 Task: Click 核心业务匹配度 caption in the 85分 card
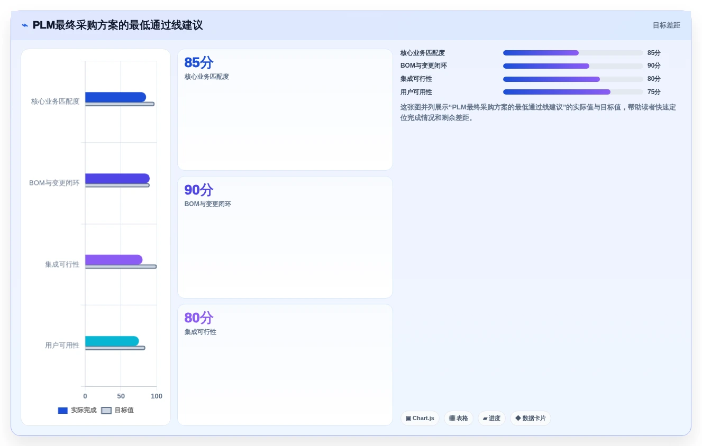point(207,77)
